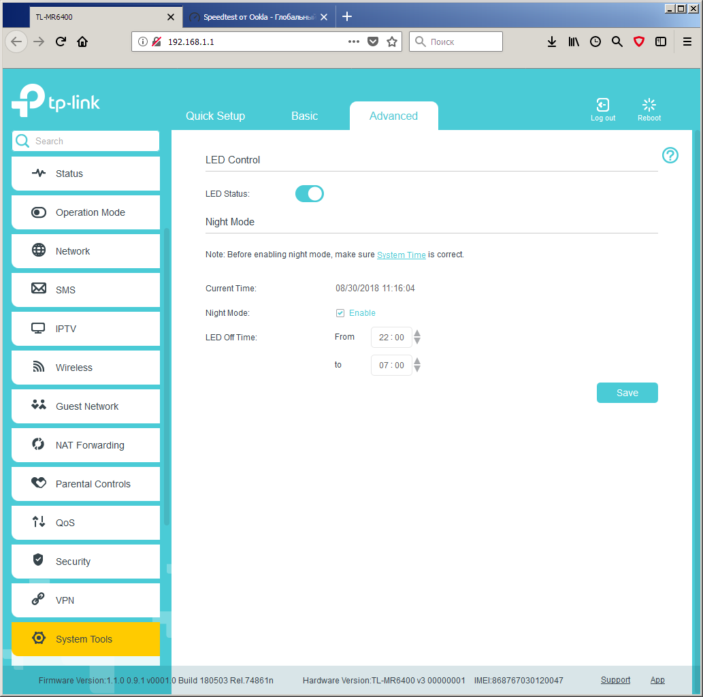Click the Reboot icon
703x697 pixels.
click(649, 105)
